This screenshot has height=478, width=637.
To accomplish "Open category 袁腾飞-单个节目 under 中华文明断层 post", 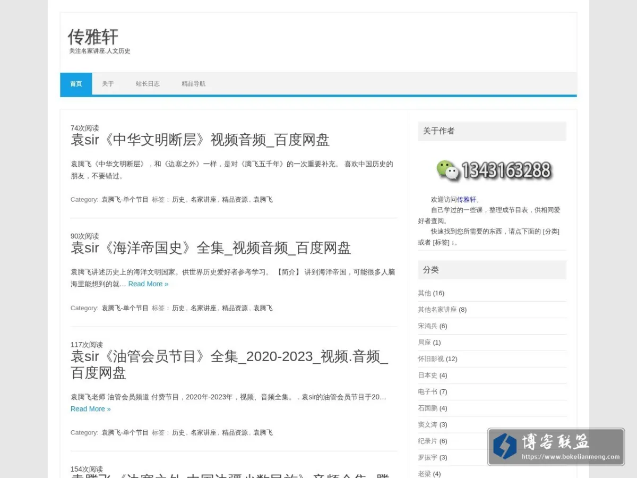I will [x=125, y=200].
